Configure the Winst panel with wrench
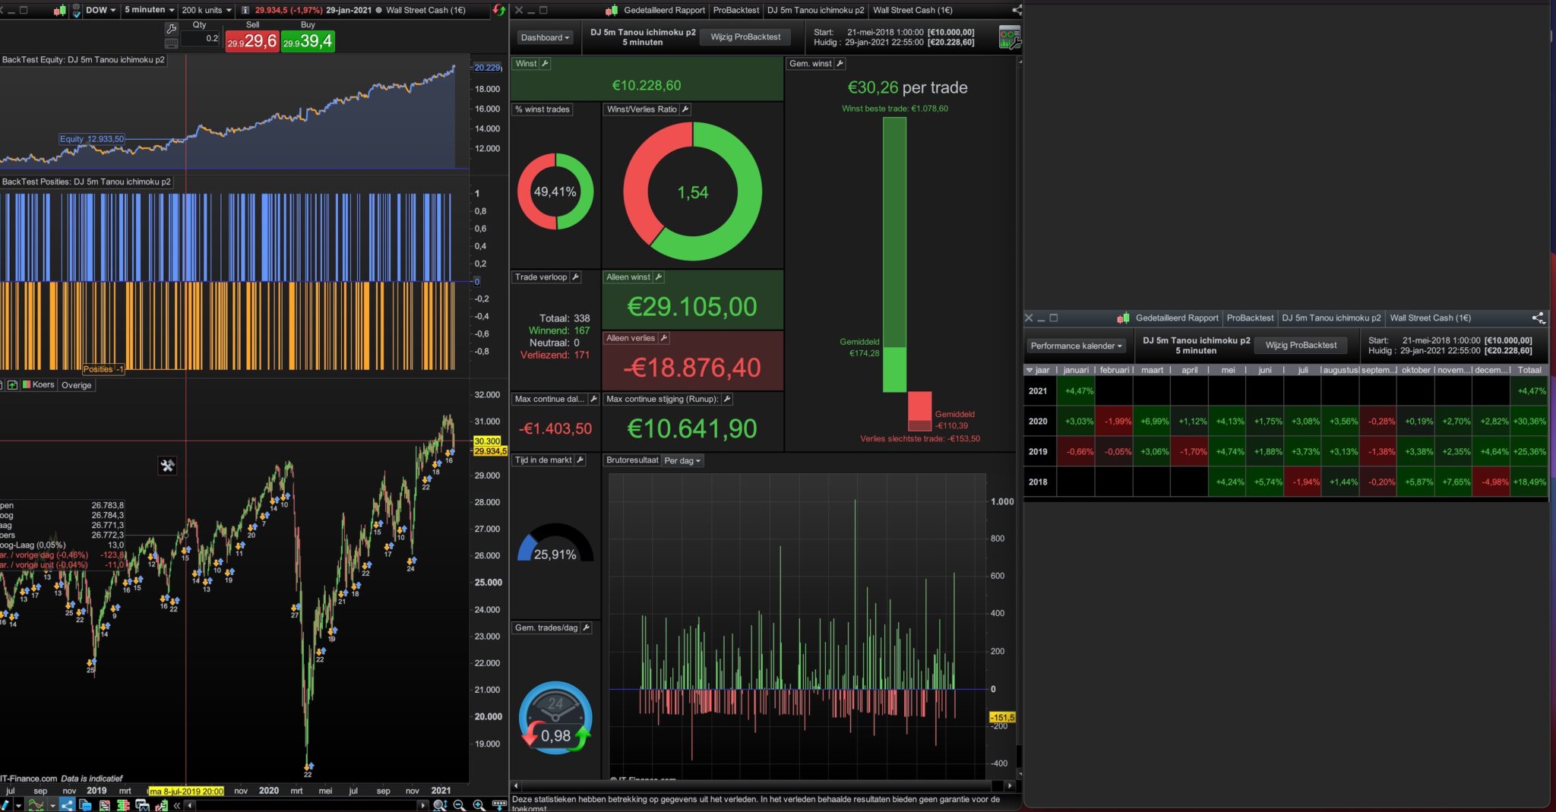The image size is (1556, 812). pos(545,64)
